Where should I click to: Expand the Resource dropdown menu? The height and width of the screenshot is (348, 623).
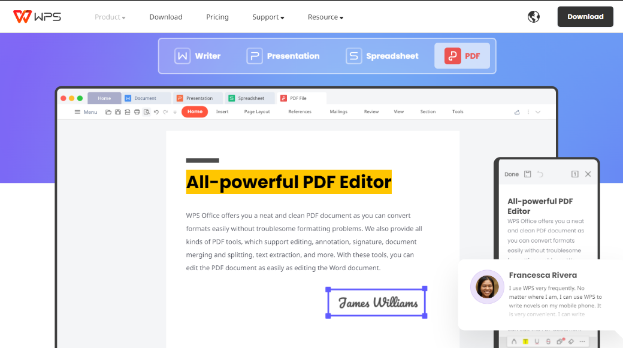point(325,17)
